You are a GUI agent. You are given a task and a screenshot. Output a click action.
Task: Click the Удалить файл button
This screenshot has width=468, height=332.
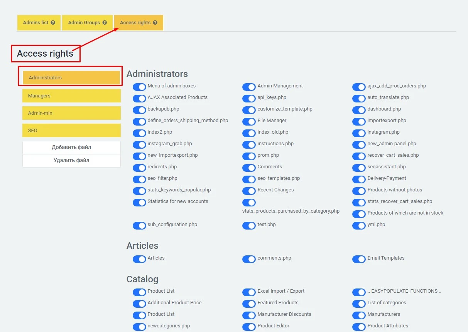coord(71,161)
